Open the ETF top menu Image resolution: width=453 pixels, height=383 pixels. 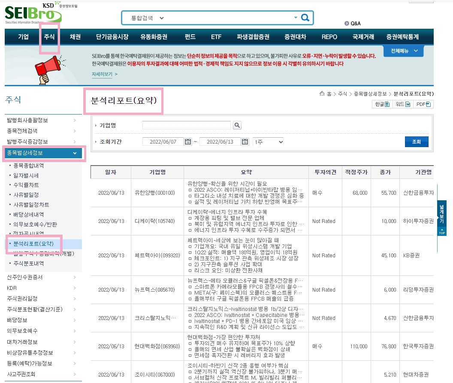pyautogui.click(x=216, y=37)
